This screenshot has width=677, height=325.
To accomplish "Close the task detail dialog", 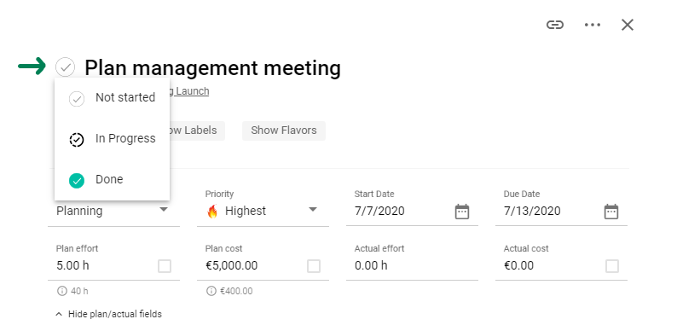I will pos(628,25).
